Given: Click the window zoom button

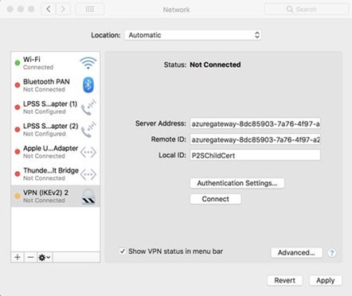Looking at the screenshot, I should click(x=31, y=10).
